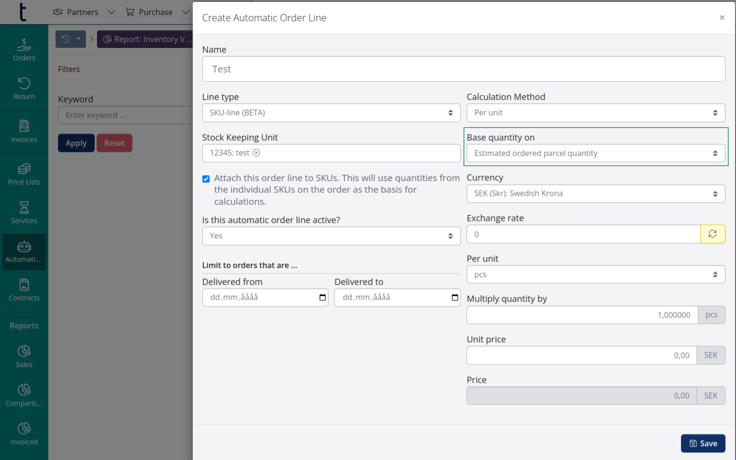This screenshot has width=736, height=460.
Task: Open the Line type dropdown
Action: (x=331, y=113)
